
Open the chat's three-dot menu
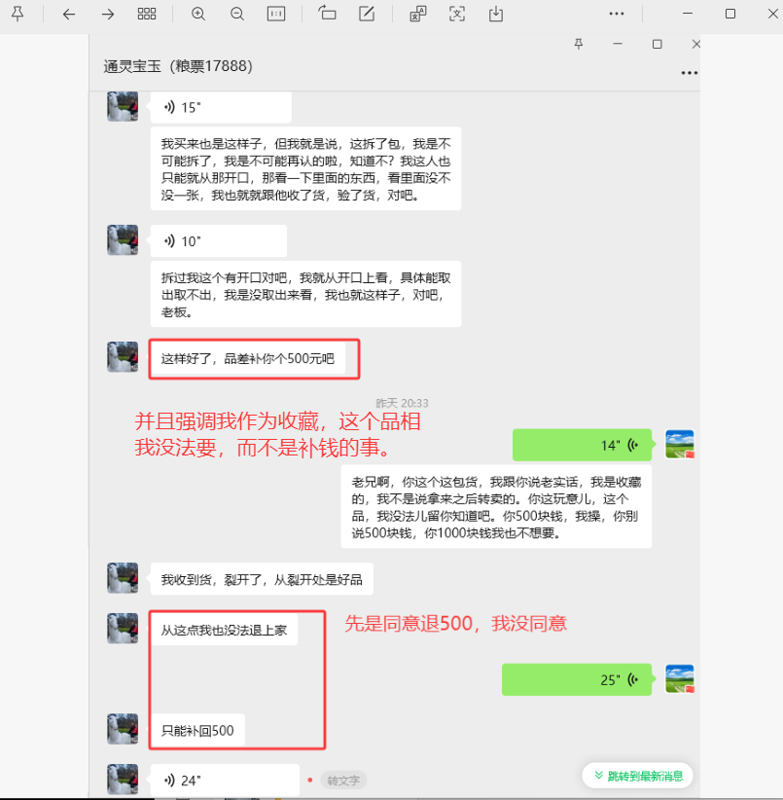tap(690, 73)
